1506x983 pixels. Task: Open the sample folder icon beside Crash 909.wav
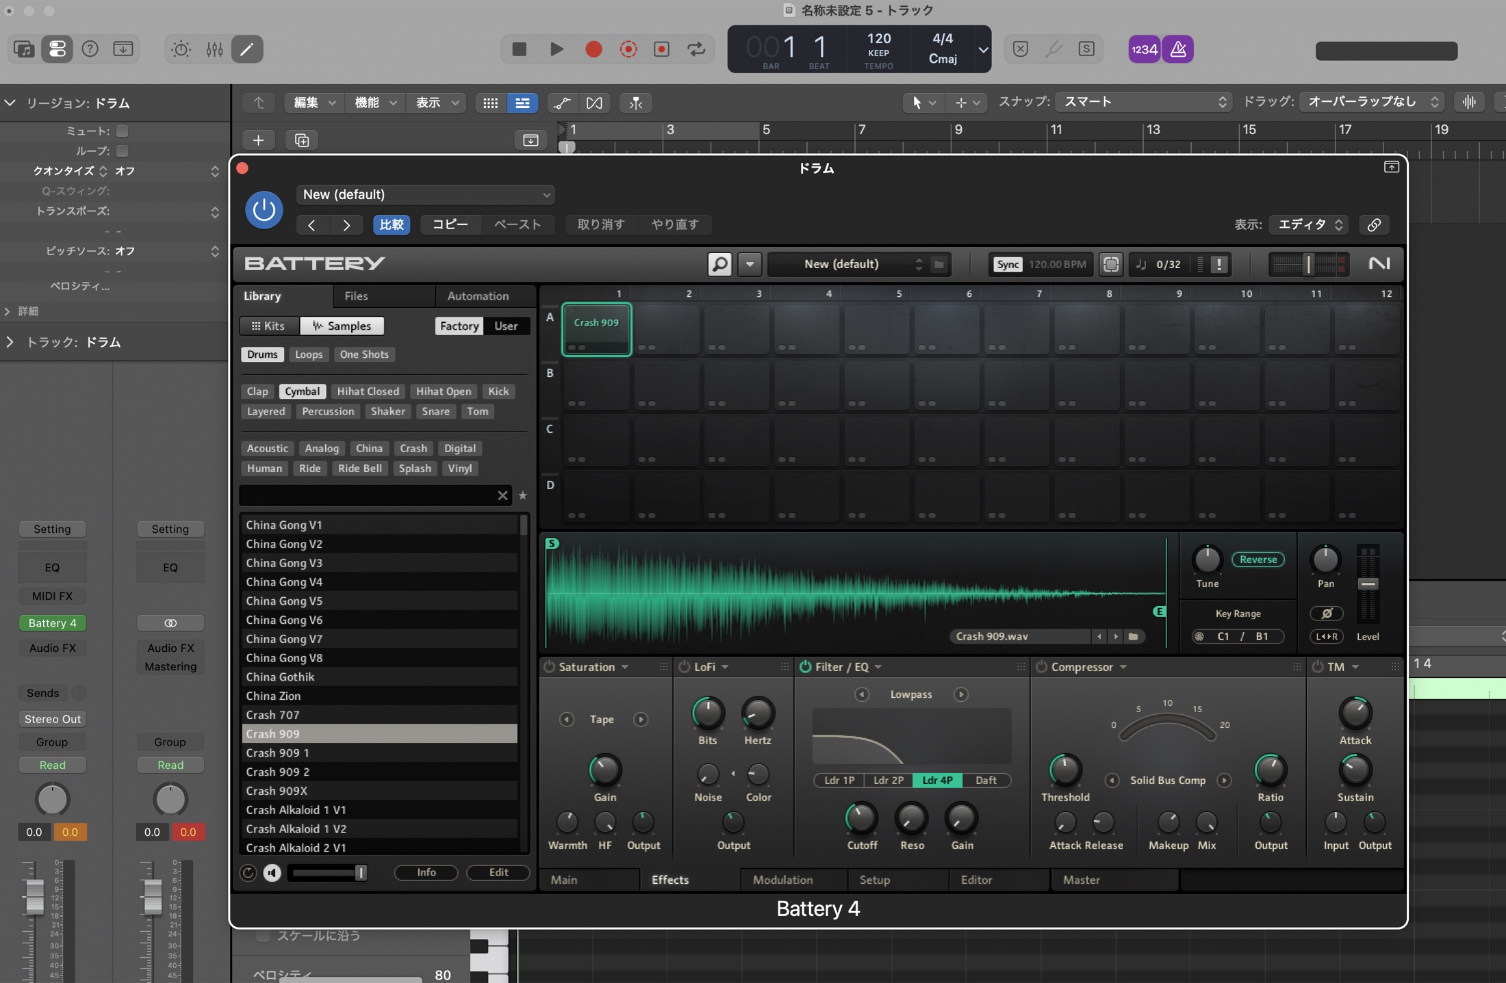(1134, 637)
